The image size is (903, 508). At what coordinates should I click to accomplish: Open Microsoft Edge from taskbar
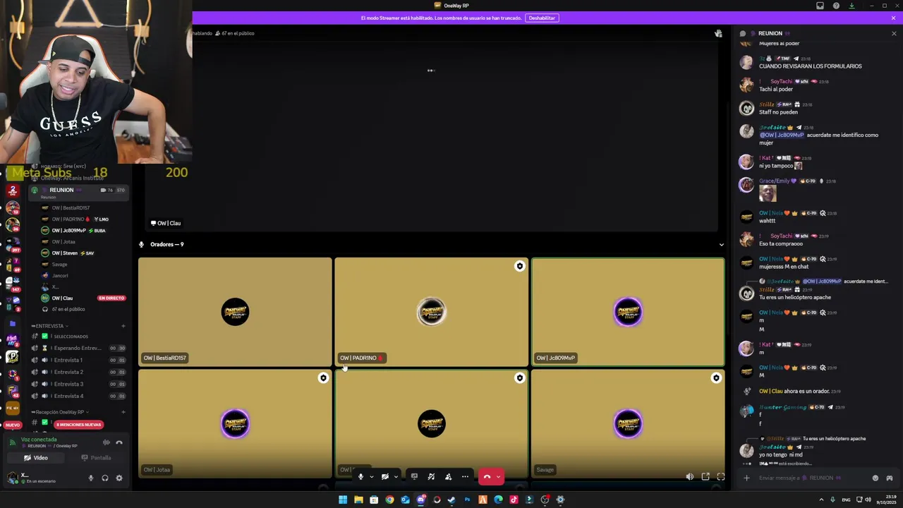pyautogui.click(x=498, y=500)
